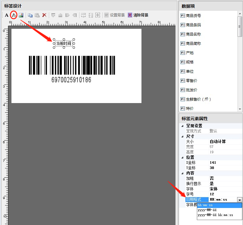The height and width of the screenshot is (225, 243).
Task: Collapse the 呈现设置 property group
Action: pyautogui.click(x=182, y=126)
